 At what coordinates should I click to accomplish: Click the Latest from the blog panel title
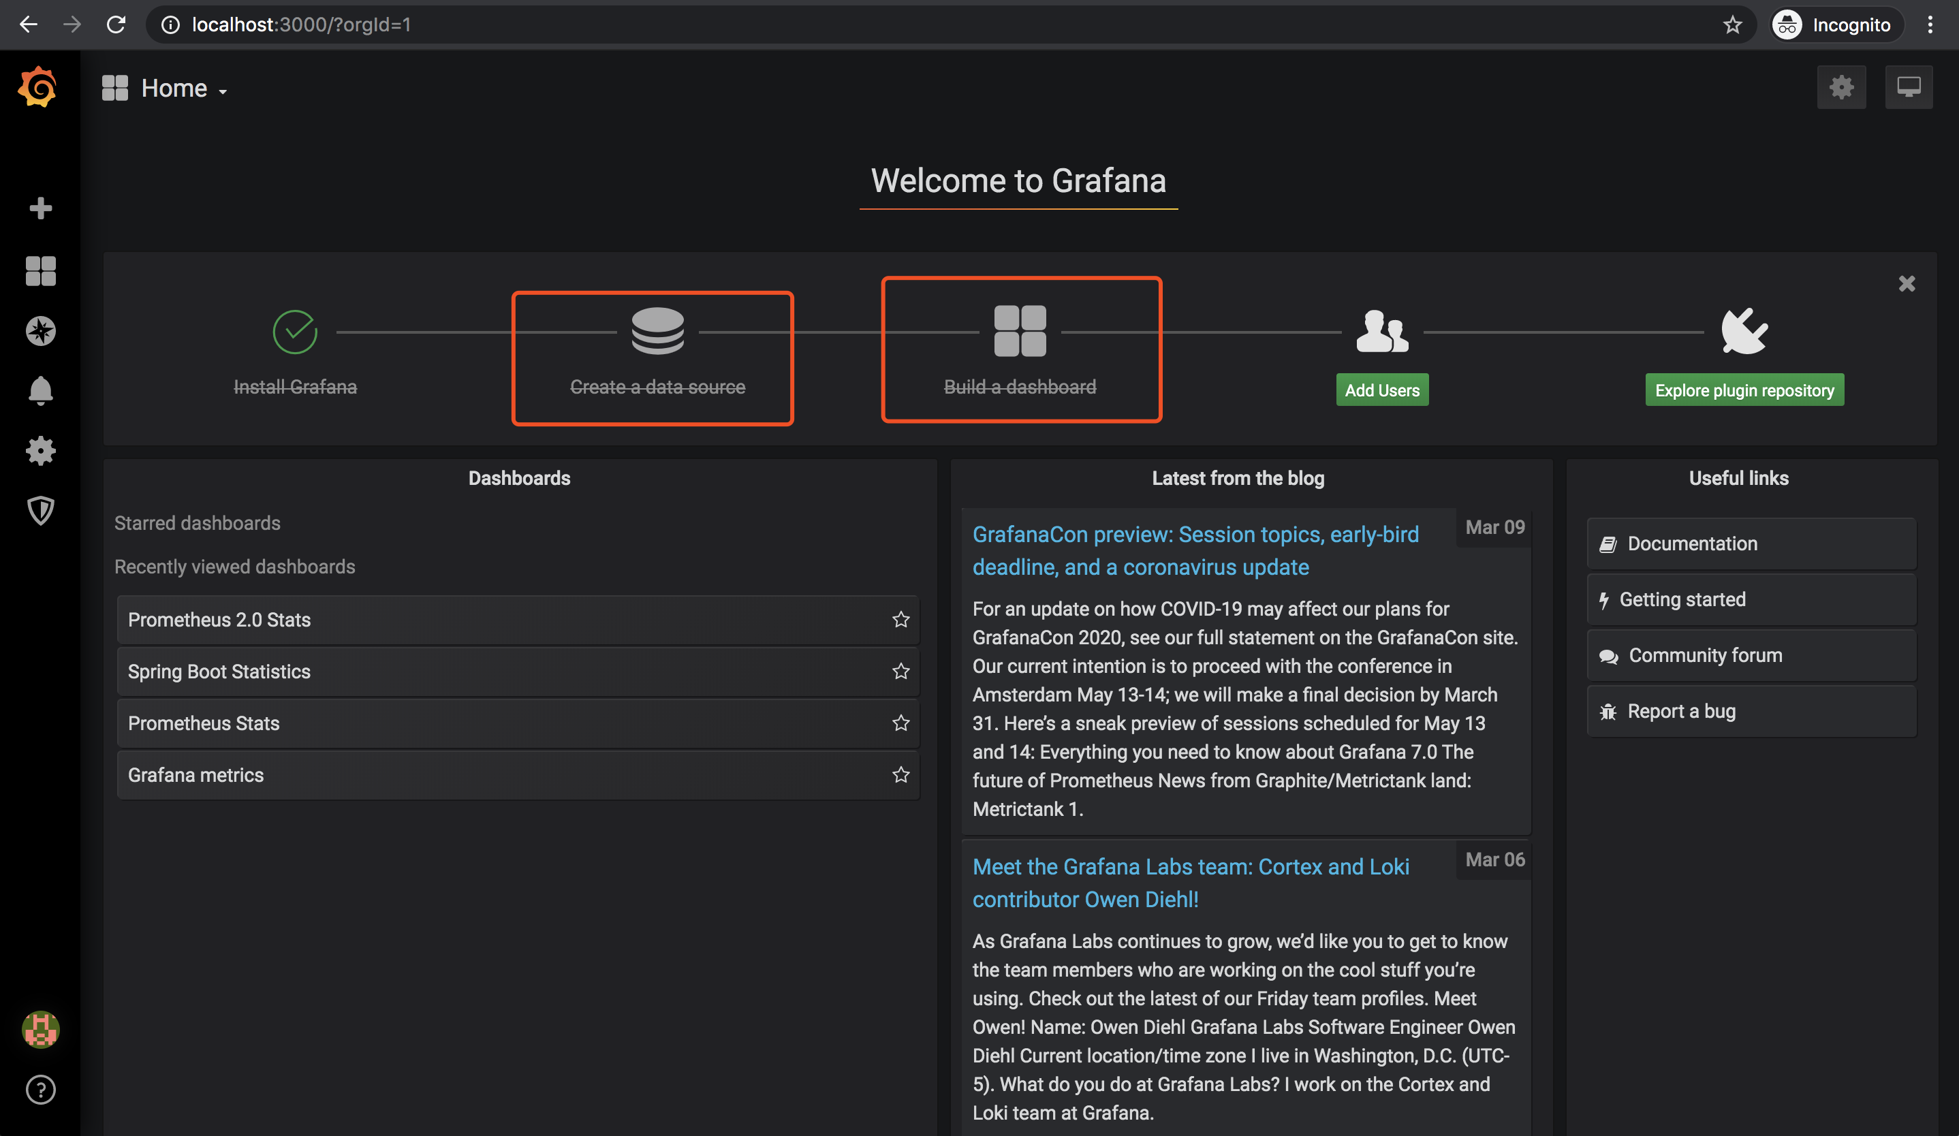pyautogui.click(x=1238, y=479)
